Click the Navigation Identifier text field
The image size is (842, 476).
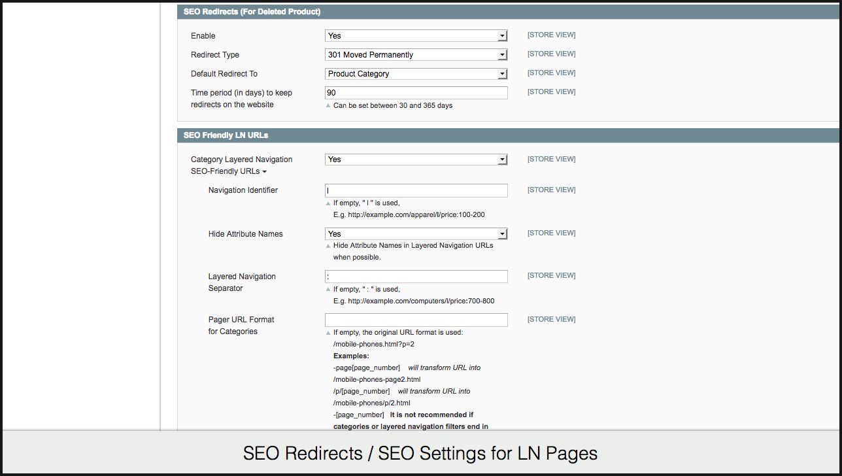tap(416, 190)
